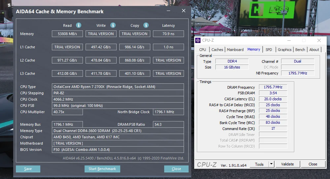Close the AIDA64 window with X
330x179 pixels.
184,11
